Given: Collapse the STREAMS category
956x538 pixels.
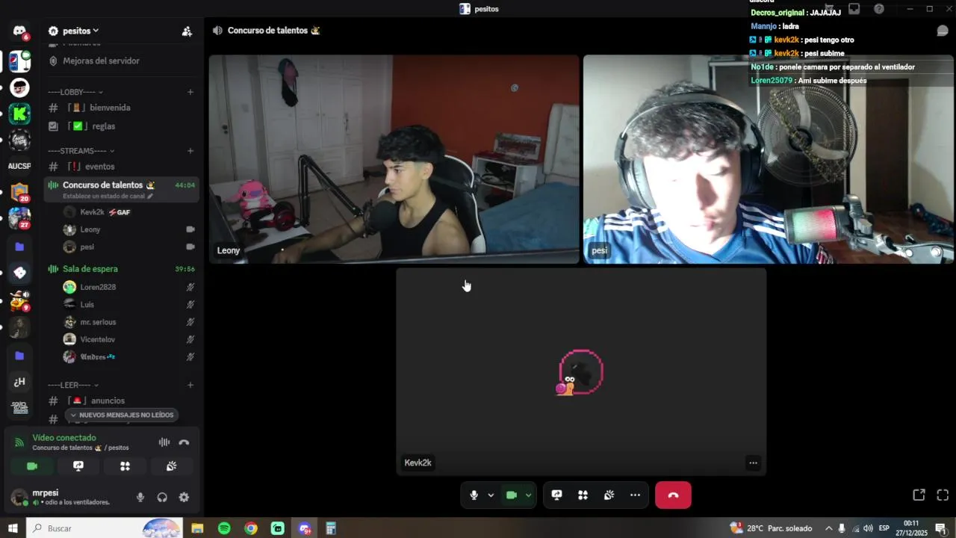Looking at the screenshot, I should click(x=81, y=151).
